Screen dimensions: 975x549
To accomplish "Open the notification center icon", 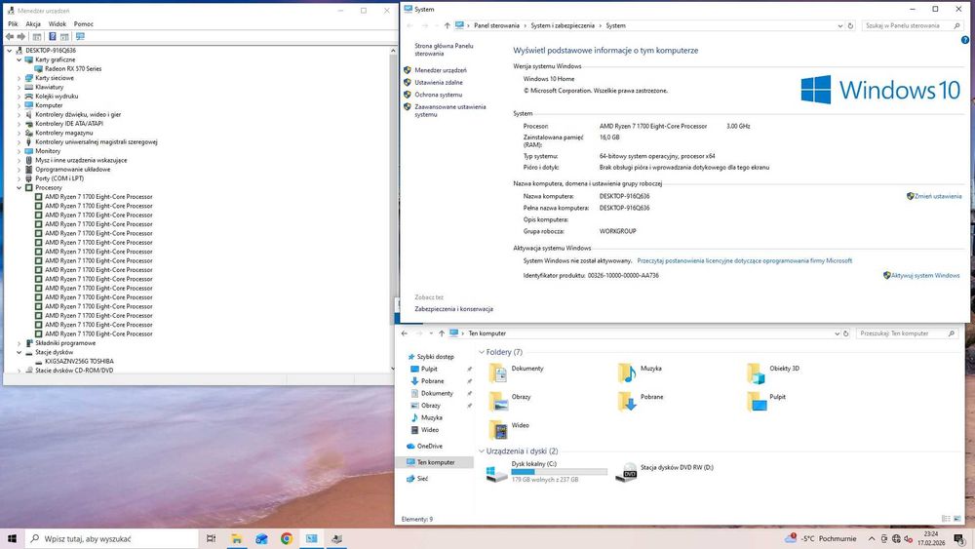I will [x=959, y=539].
